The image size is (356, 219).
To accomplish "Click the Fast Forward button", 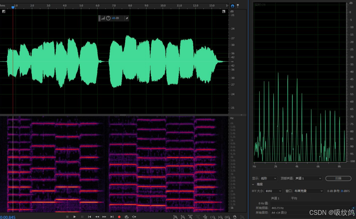I will click(x=104, y=217).
